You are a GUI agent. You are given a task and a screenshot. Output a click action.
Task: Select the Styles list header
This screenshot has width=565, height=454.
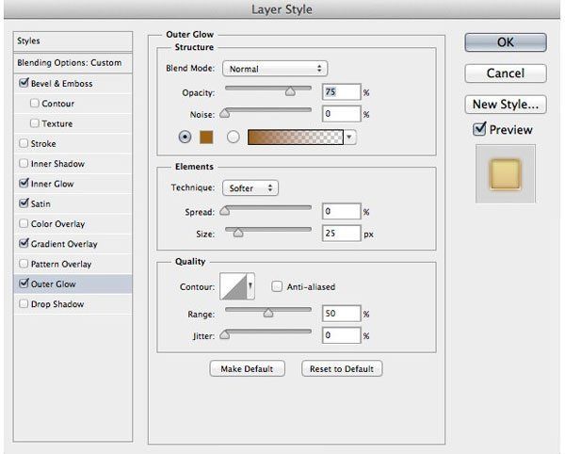click(73, 41)
